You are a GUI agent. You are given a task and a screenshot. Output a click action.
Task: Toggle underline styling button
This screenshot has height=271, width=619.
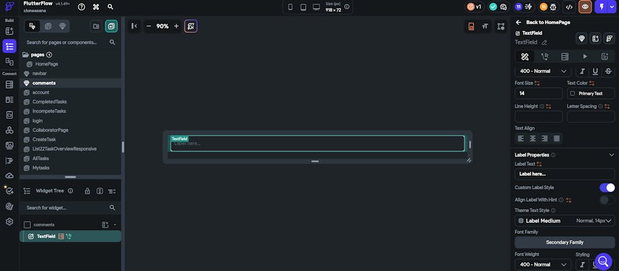tap(595, 71)
